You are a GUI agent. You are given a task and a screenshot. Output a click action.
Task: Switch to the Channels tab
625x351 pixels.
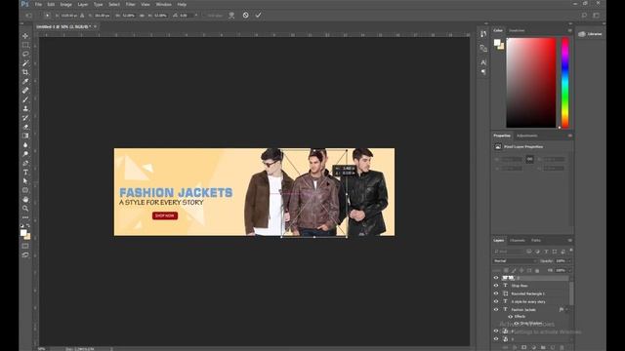(x=517, y=241)
